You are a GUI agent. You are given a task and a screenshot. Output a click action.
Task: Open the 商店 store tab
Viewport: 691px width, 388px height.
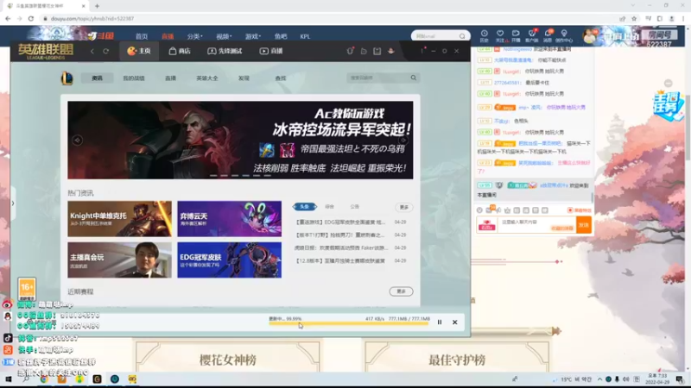180,51
